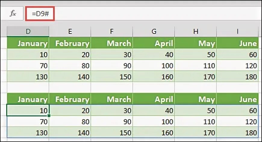Screen dimensions: 262x142
Task: Click cell with value 100 in top table
Action: [154, 66]
